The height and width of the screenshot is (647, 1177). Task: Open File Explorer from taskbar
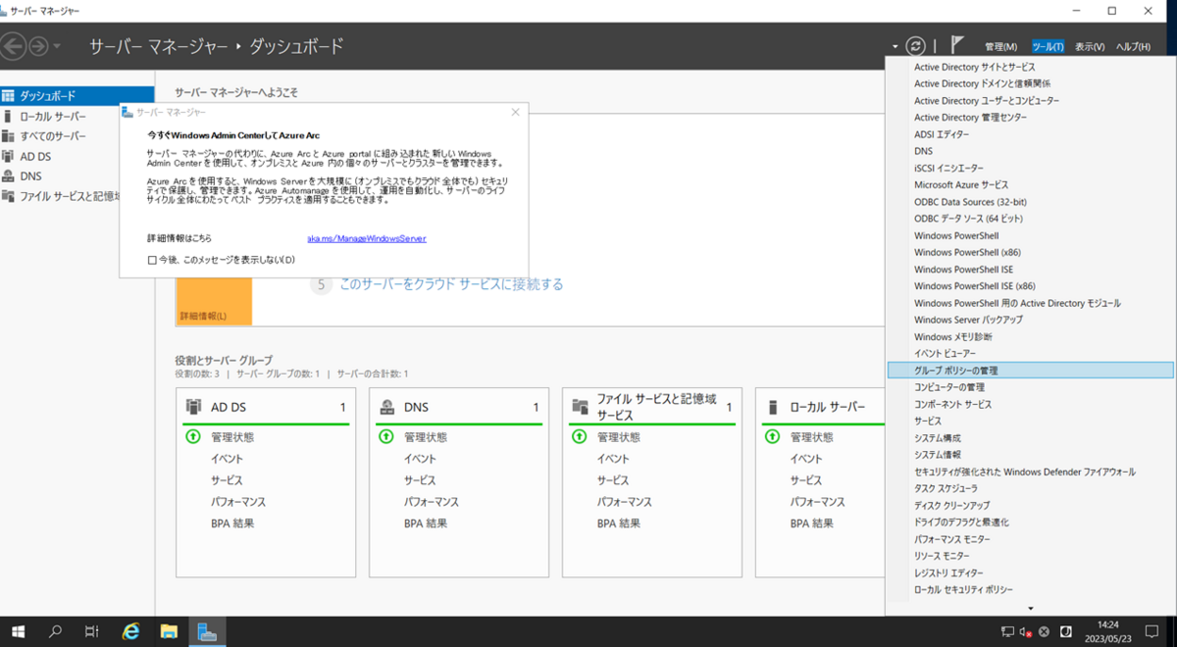(169, 632)
